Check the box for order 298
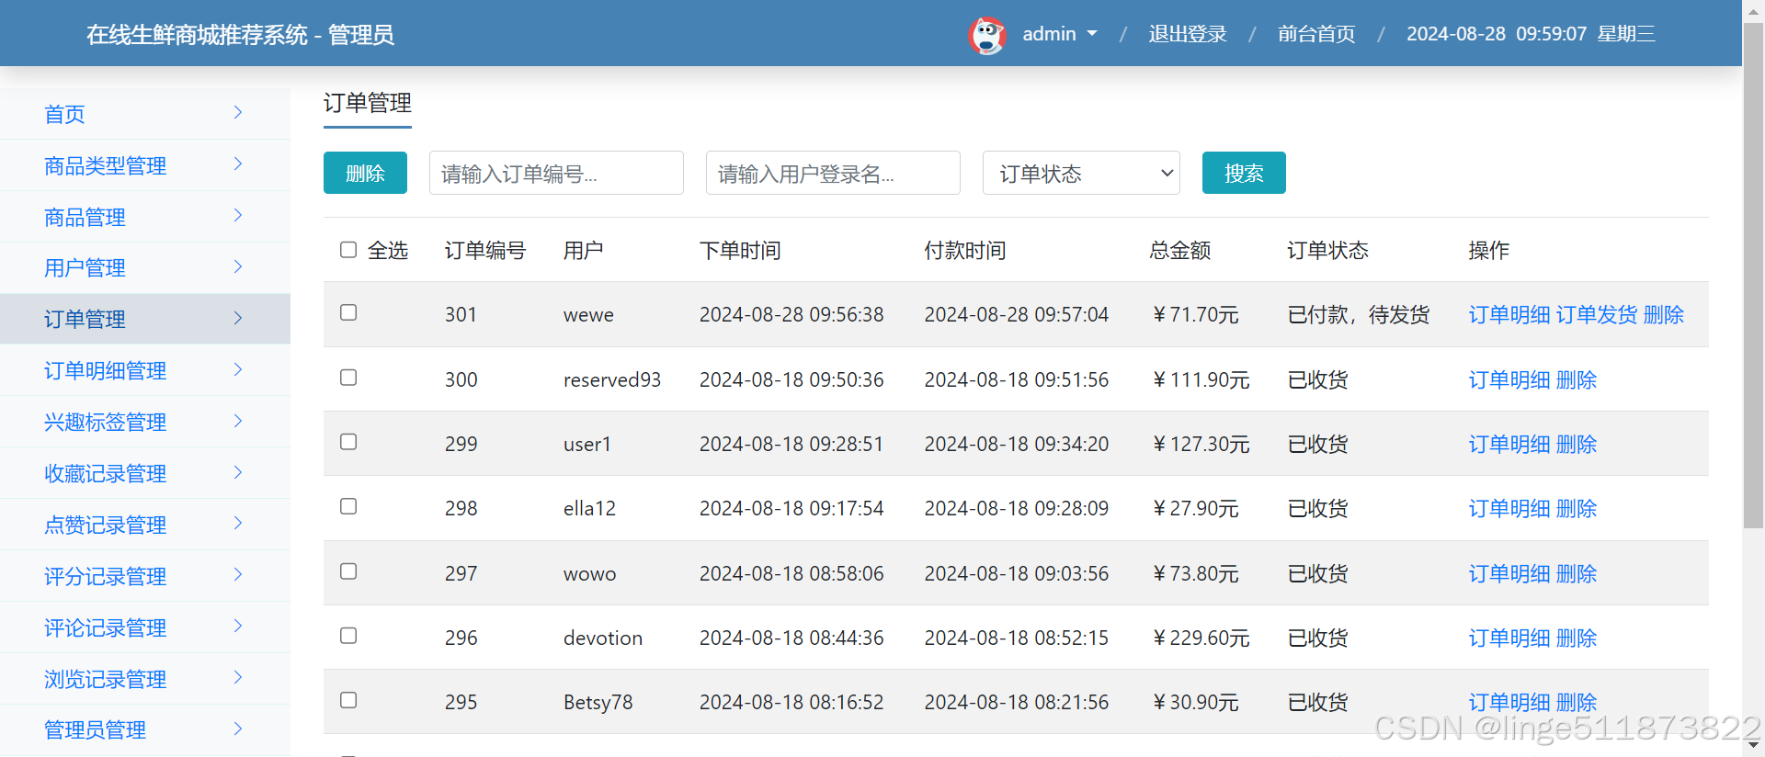This screenshot has height=757, width=1765. pos(348,506)
